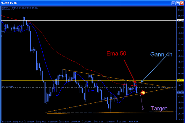Click the 142.765 price axis label
This screenshot has height=123, width=185.
click(x=181, y=85)
